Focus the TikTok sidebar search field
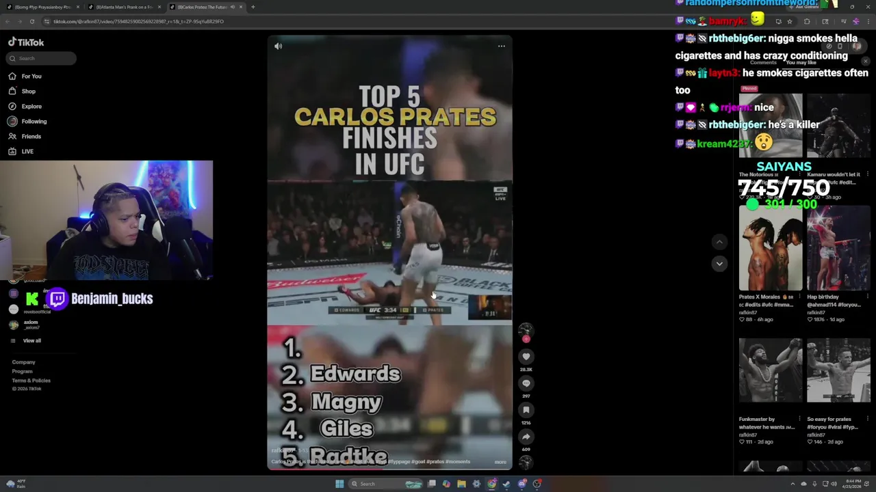Screen dimensions: 876x492 click(41, 58)
